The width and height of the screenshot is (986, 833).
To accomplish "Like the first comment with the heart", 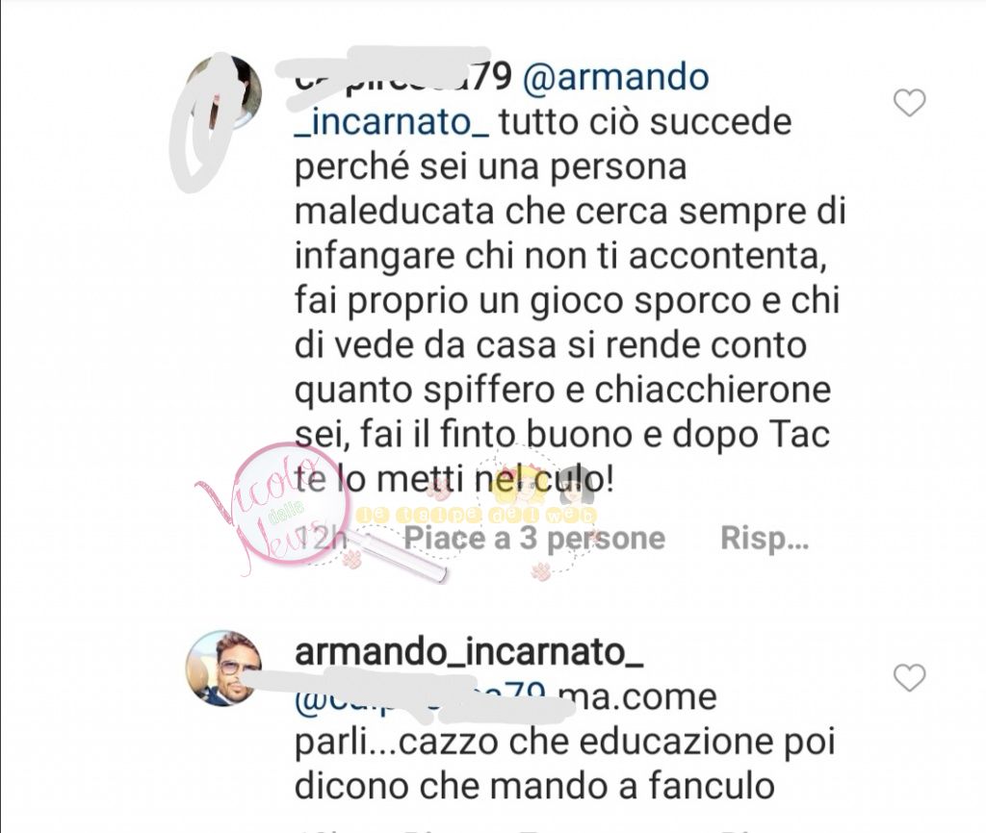I will click(909, 102).
